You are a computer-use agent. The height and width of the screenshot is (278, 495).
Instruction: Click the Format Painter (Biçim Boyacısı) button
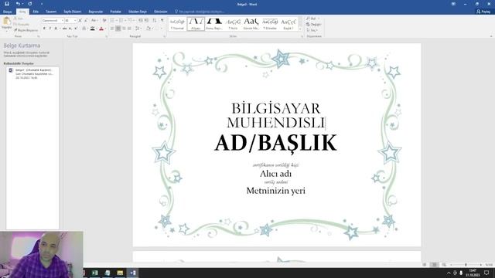pyautogui.click(x=26, y=30)
